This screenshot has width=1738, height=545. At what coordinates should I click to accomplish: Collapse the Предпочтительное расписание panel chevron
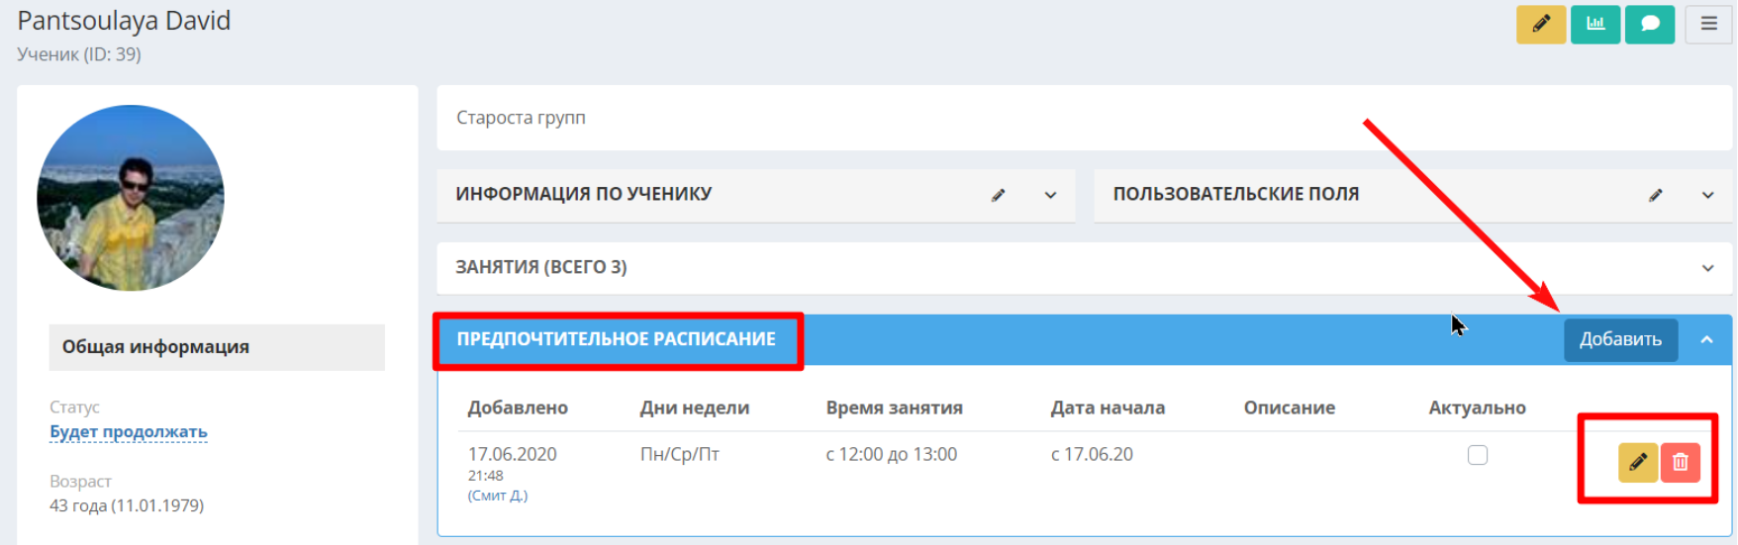click(1706, 339)
